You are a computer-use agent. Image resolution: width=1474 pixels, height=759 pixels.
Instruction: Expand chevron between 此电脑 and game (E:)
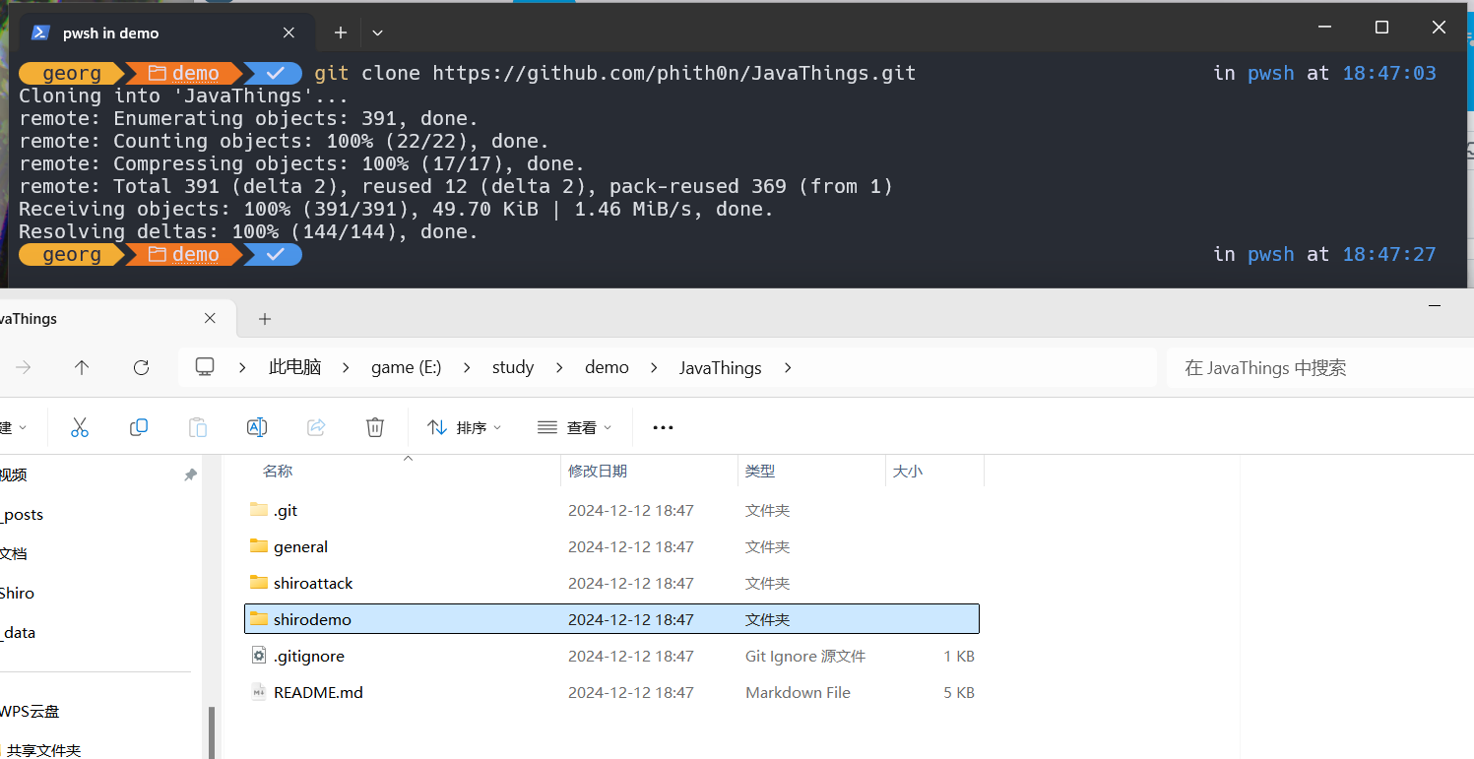346,367
